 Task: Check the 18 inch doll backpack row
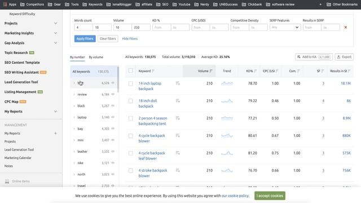(x=130, y=101)
